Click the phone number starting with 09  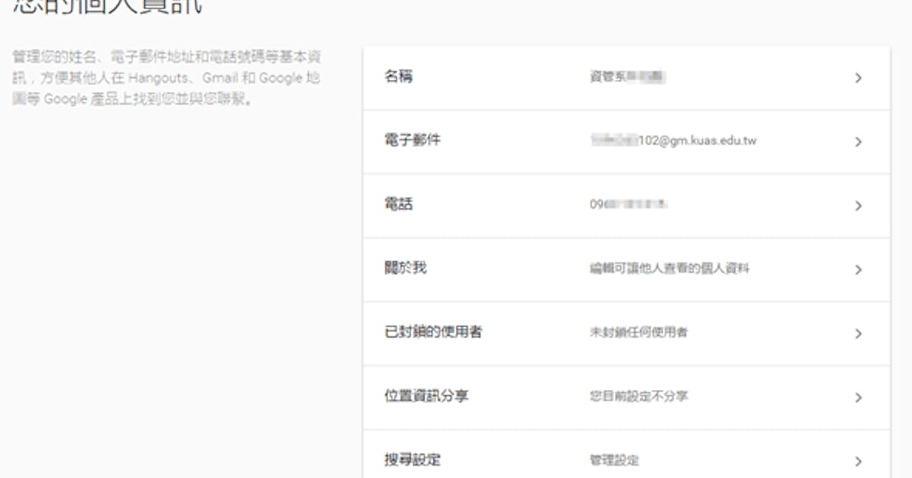coord(629,205)
